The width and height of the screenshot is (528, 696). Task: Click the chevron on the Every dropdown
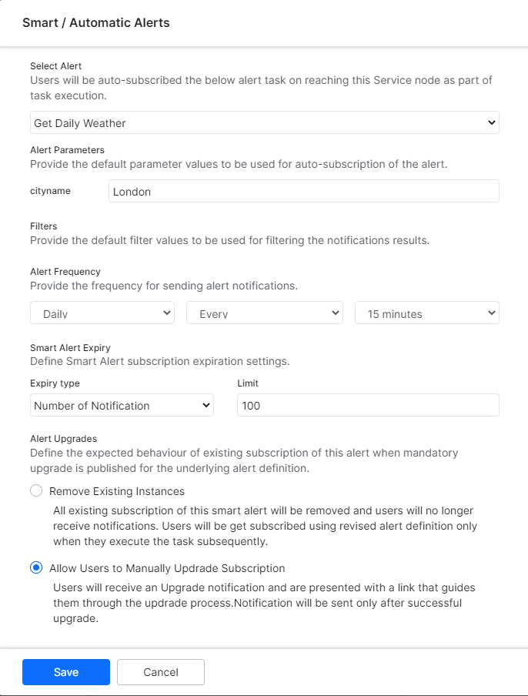[x=334, y=313]
